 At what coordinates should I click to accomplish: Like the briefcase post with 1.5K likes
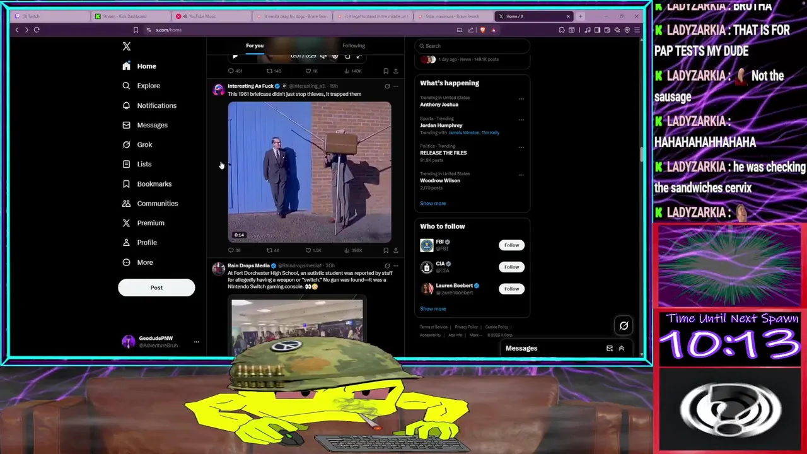pyautogui.click(x=313, y=250)
